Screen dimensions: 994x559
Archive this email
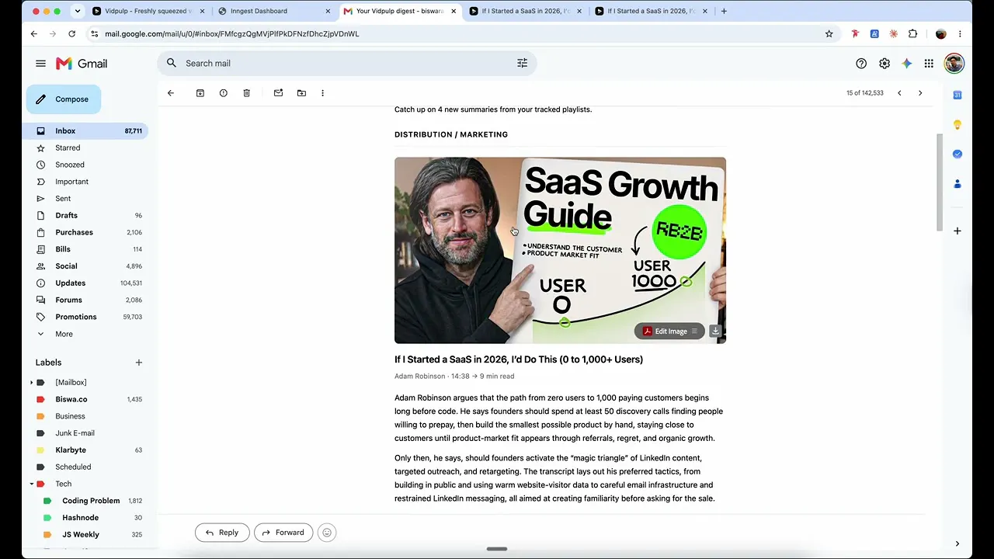[200, 93]
